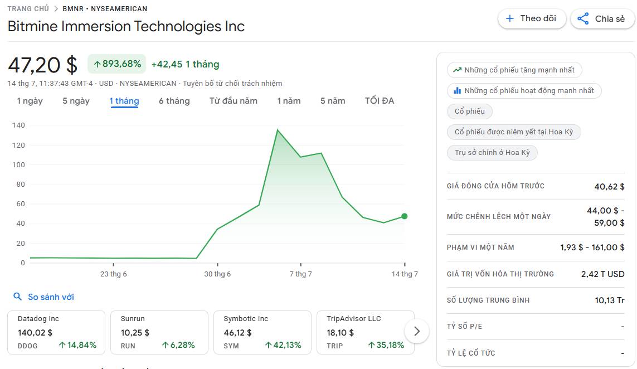Image resolution: width=637 pixels, height=369 pixels.
Task: Select the 1 ngày range tab
Action: pyautogui.click(x=30, y=101)
